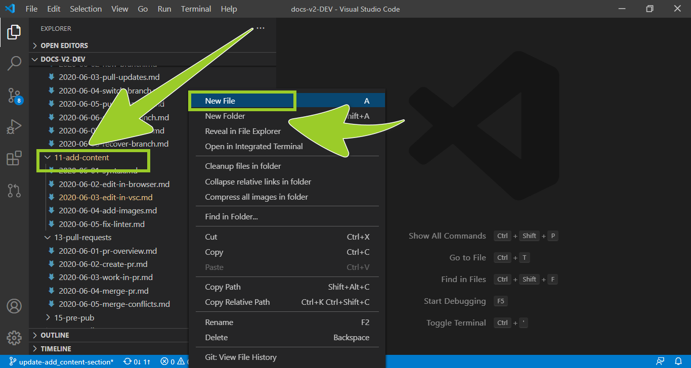Select Reveal in File Explorer
Image resolution: width=691 pixels, height=368 pixels.
tap(287, 131)
